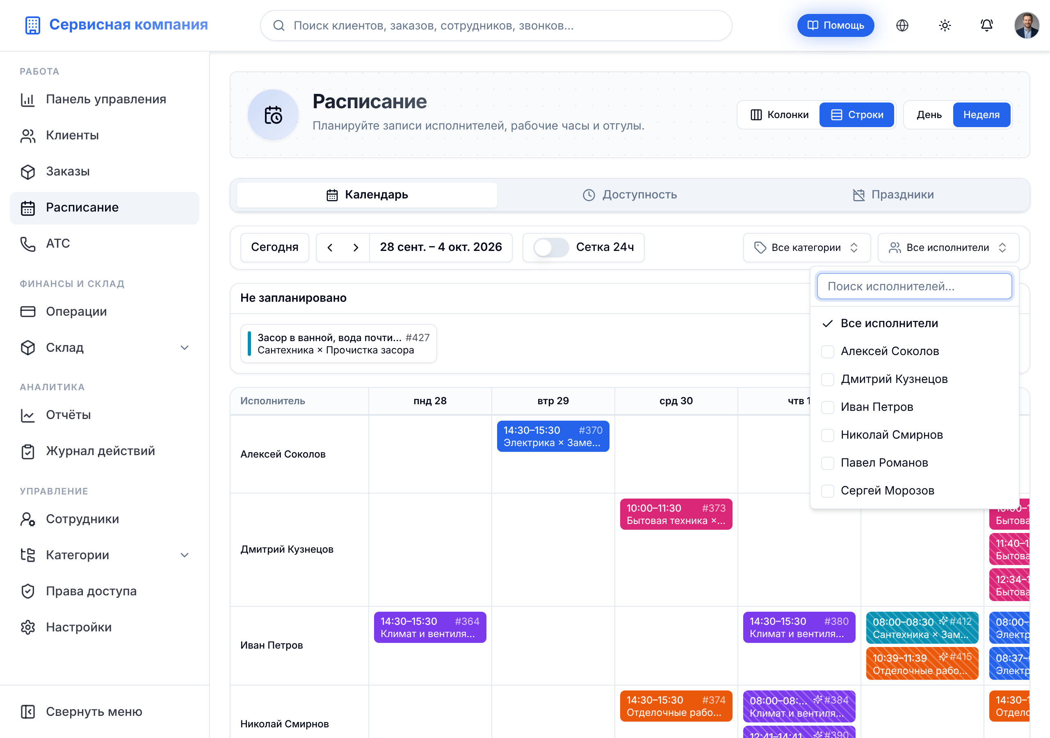Toggle theme with the sun icon
Screen dimensions: 1050x738
point(944,25)
